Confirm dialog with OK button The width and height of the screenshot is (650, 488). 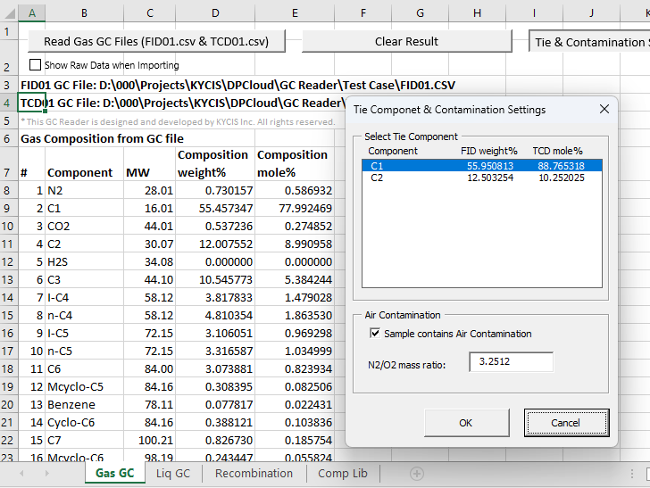(x=466, y=423)
